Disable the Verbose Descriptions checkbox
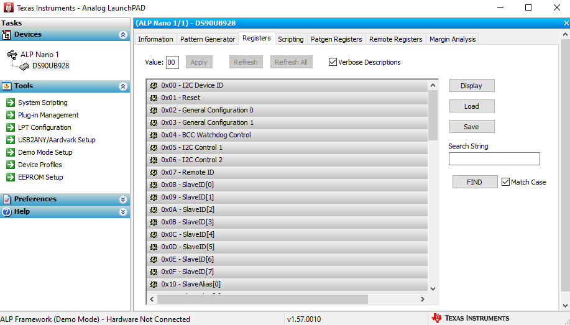Screen dimensions: 570x325 click(x=333, y=62)
